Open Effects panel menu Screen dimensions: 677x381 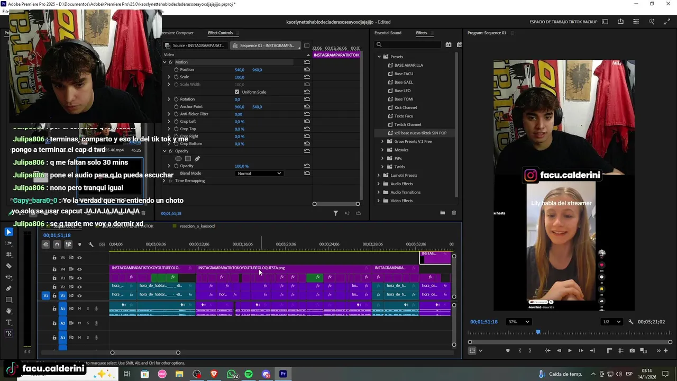(432, 33)
